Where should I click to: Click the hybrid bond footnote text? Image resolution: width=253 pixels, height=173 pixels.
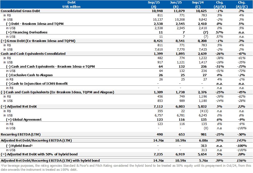click(x=126, y=167)
